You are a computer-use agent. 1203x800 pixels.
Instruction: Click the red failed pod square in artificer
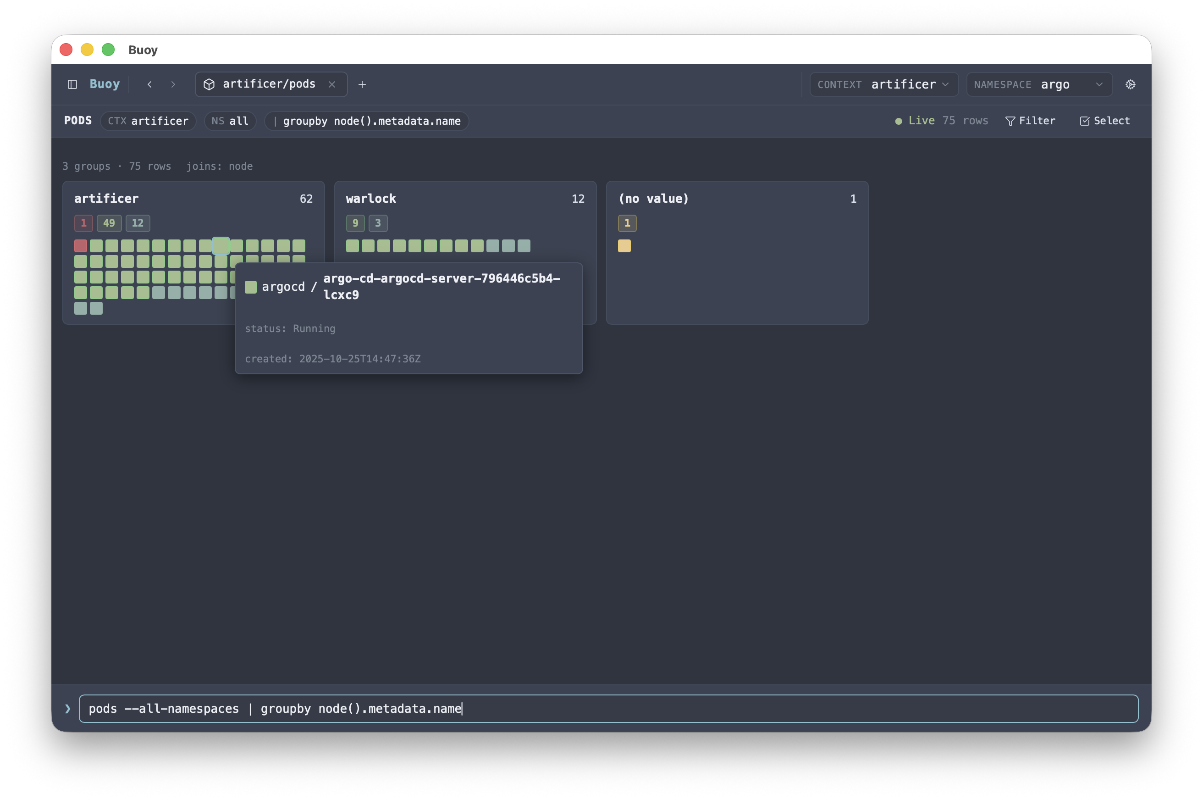(81, 246)
